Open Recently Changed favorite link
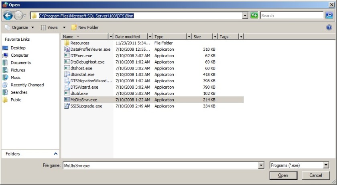337x185 pixels. 27,85
